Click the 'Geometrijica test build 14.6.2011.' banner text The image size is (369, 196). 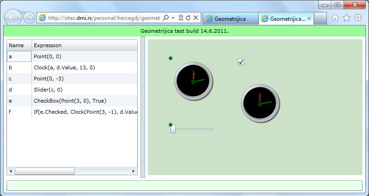coord(184,31)
